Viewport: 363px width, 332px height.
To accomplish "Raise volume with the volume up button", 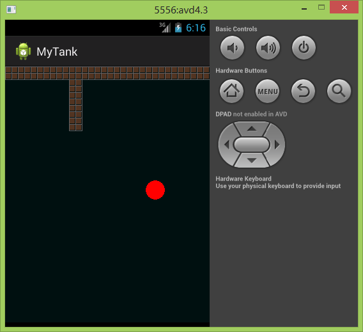I will 268,48.
